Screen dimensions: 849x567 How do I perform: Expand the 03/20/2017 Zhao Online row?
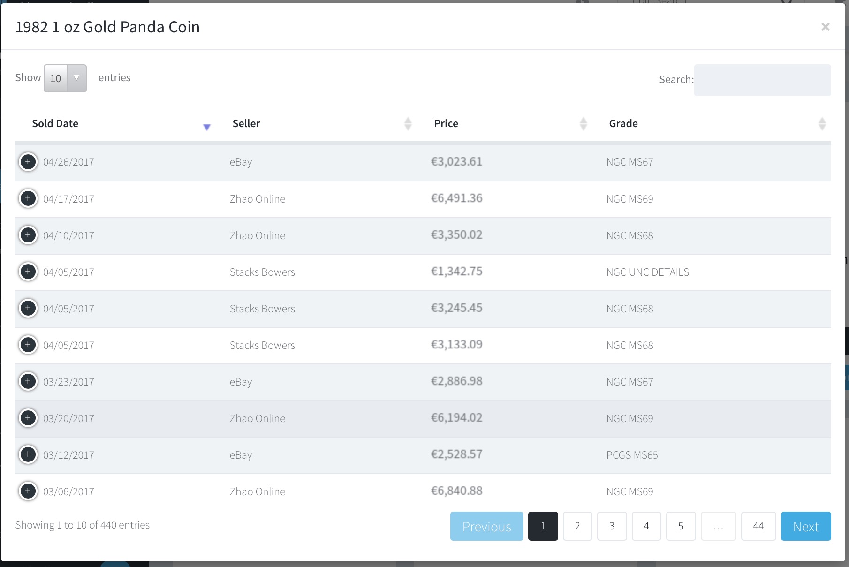coord(28,418)
